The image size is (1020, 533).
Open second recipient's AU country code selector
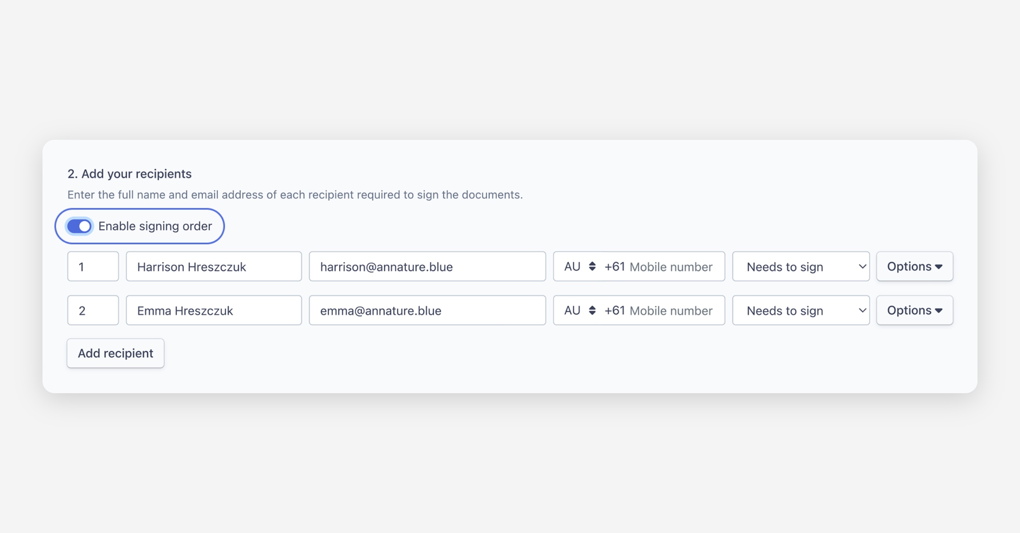[579, 310]
